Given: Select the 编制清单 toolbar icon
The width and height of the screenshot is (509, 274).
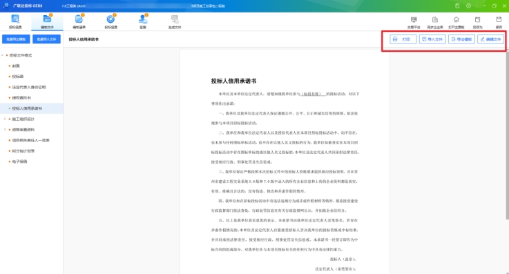Looking at the screenshot, I should pos(79,21).
